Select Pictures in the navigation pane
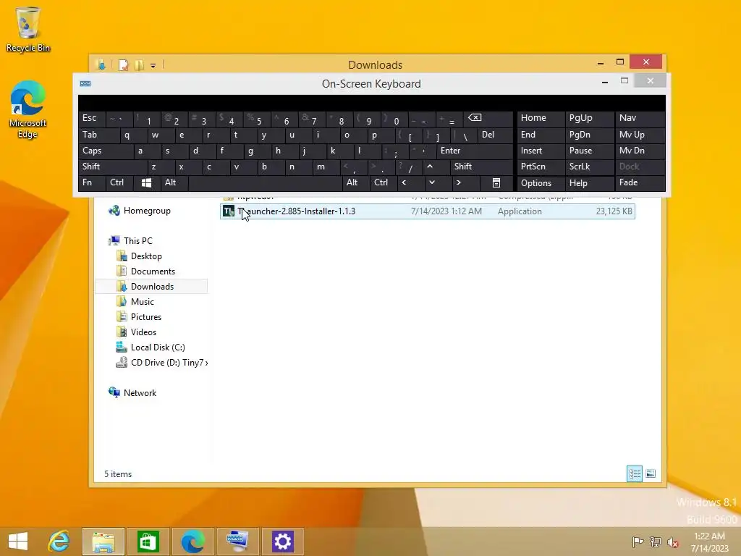741x556 pixels. (x=139, y=317)
